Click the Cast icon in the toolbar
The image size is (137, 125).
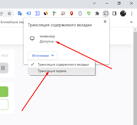tap(106, 13)
